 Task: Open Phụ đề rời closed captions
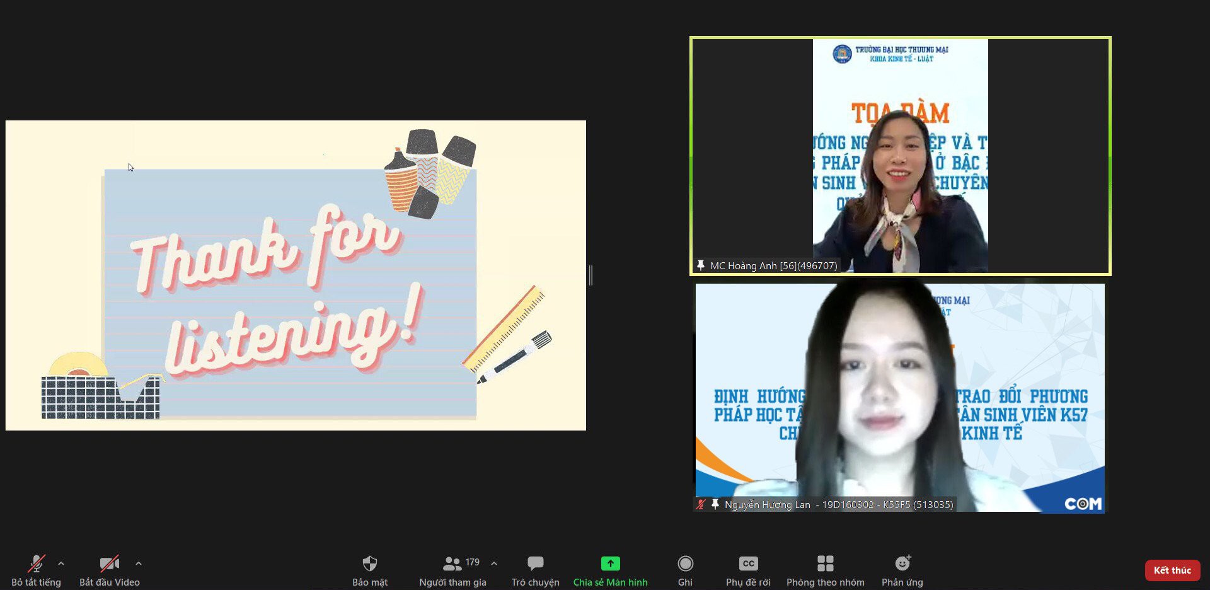pos(748,569)
